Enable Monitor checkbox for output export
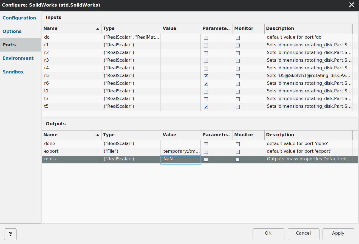The image size is (359, 244). pyautogui.click(x=238, y=152)
